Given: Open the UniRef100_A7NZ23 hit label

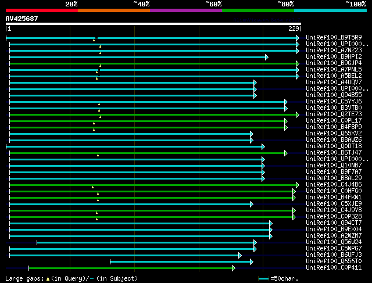Looking at the screenshot, I should (x=334, y=50).
